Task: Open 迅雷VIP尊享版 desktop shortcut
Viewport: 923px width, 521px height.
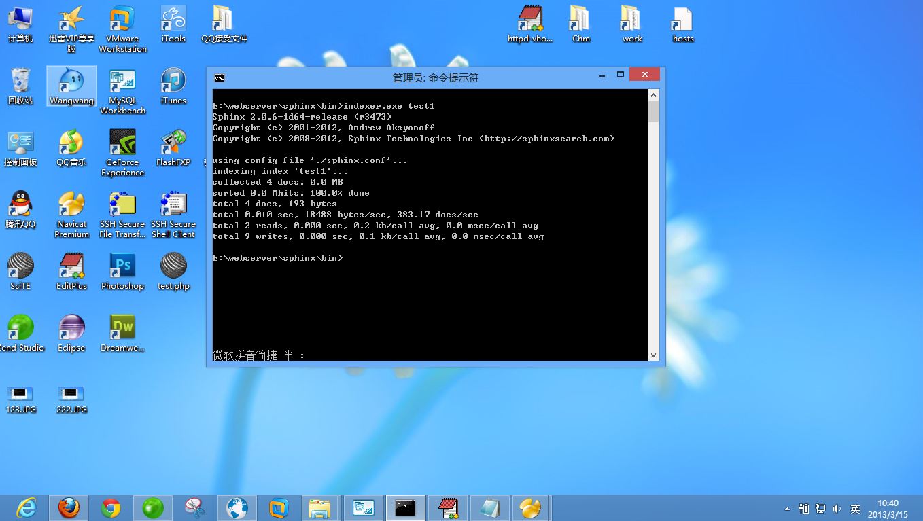Action: [71, 29]
